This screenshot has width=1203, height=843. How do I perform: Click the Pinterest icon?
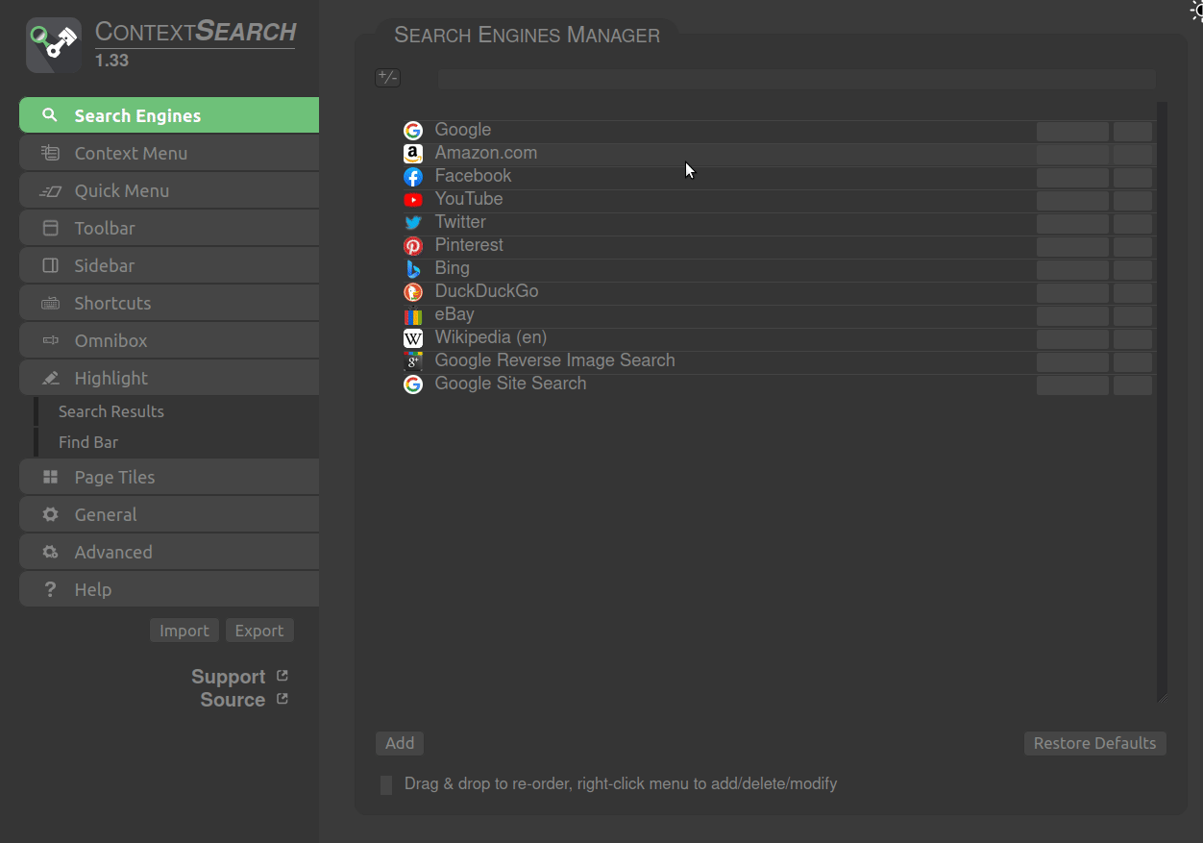click(412, 246)
